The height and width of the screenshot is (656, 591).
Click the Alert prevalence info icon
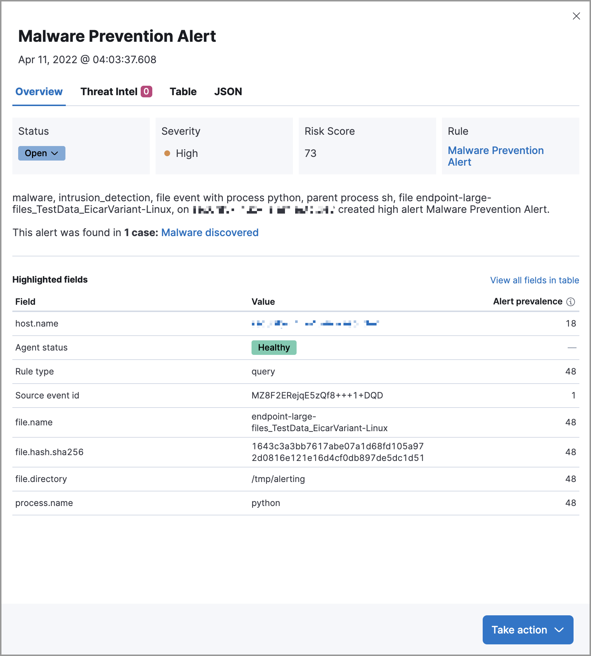(x=571, y=302)
